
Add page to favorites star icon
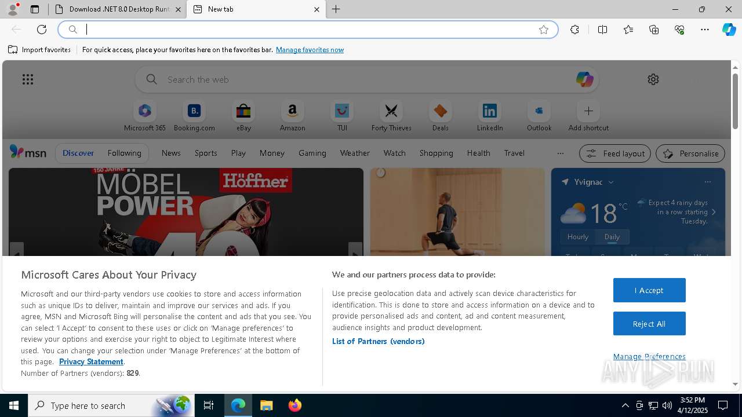[x=544, y=30]
